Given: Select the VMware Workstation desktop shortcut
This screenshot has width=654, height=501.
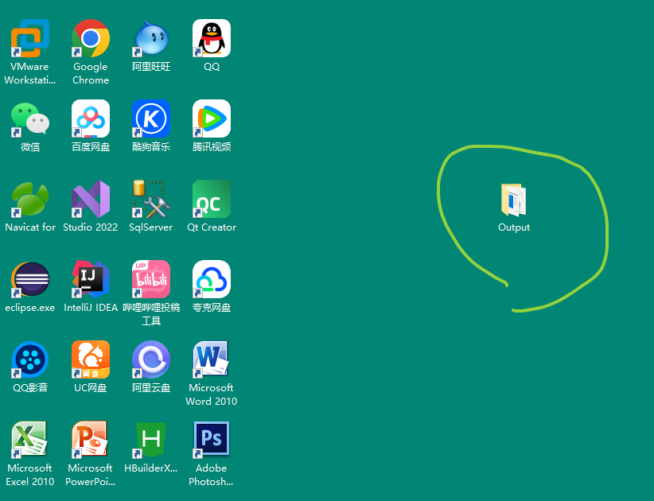Looking at the screenshot, I should (x=30, y=38).
